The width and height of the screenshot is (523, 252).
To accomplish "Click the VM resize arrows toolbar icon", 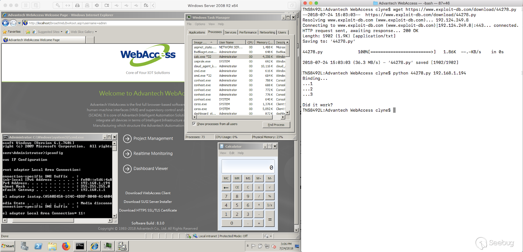I will click(x=67, y=5).
